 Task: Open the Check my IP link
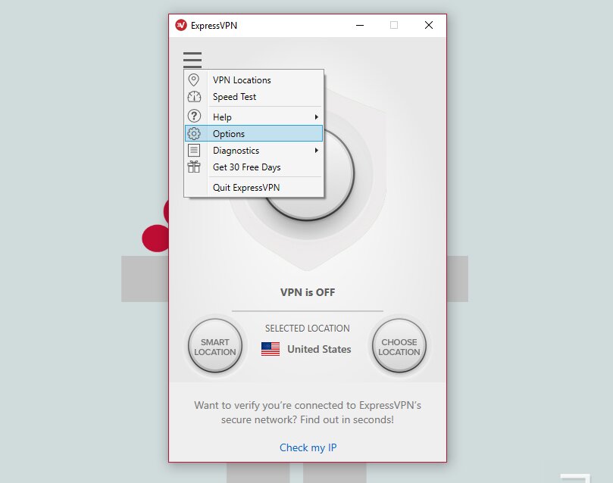click(x=308, y=447)
